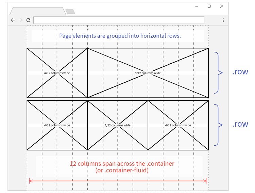
Task: Click '4/12 columns wide' label in first row
Action: [x=57, y=73]
